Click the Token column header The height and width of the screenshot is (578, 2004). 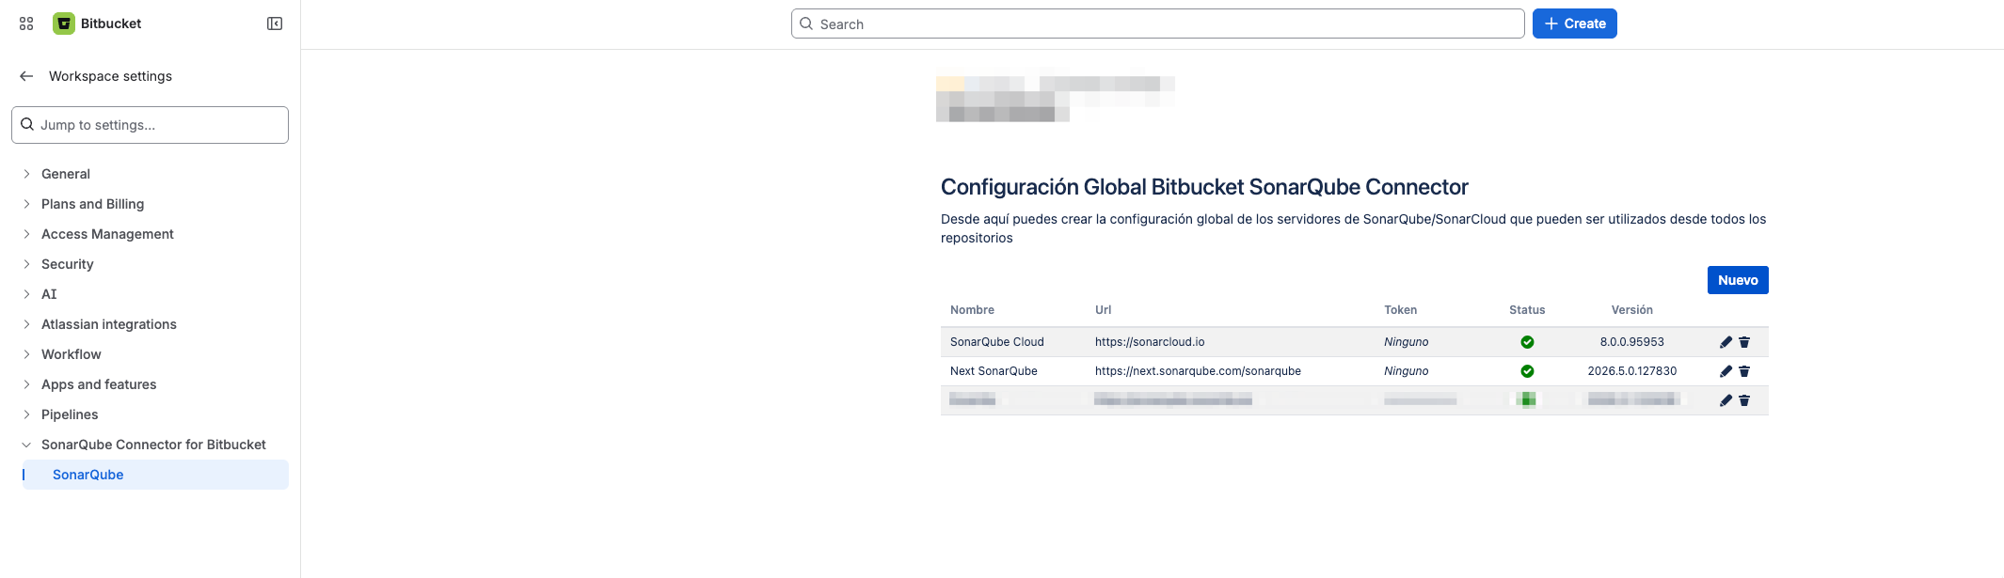[1400, 310]
